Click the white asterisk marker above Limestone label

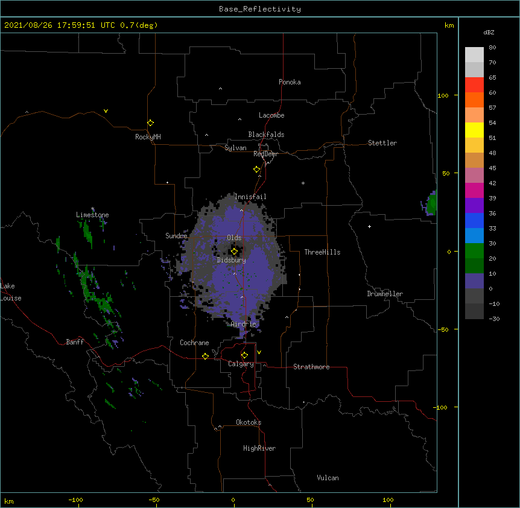click(x=93, y=209)
